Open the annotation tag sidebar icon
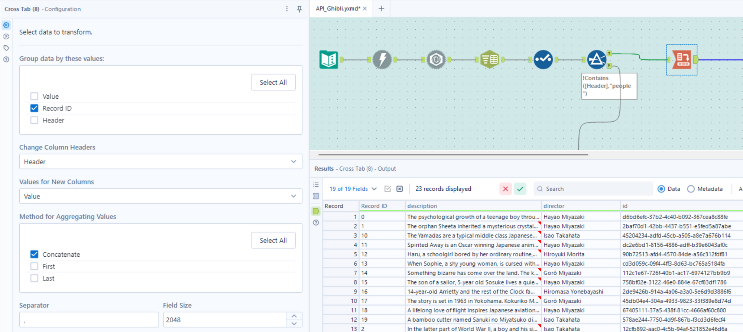 [x=6, y=48]
